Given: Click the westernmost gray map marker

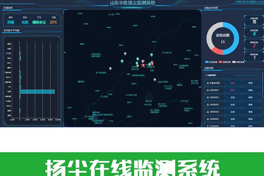Looking at the screenshot, I should tap(110, 68).
